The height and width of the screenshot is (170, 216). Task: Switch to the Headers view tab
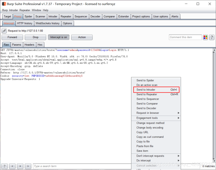coord(29,45)
